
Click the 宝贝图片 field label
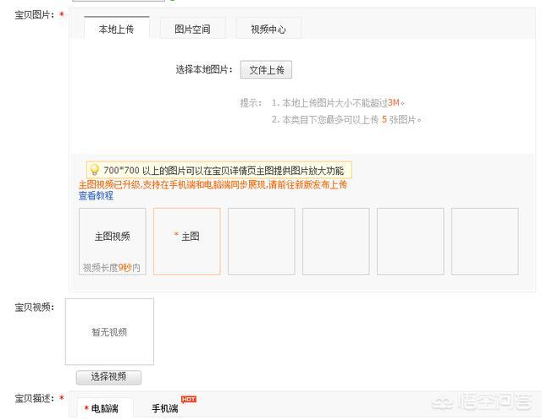tap(34, 15)
